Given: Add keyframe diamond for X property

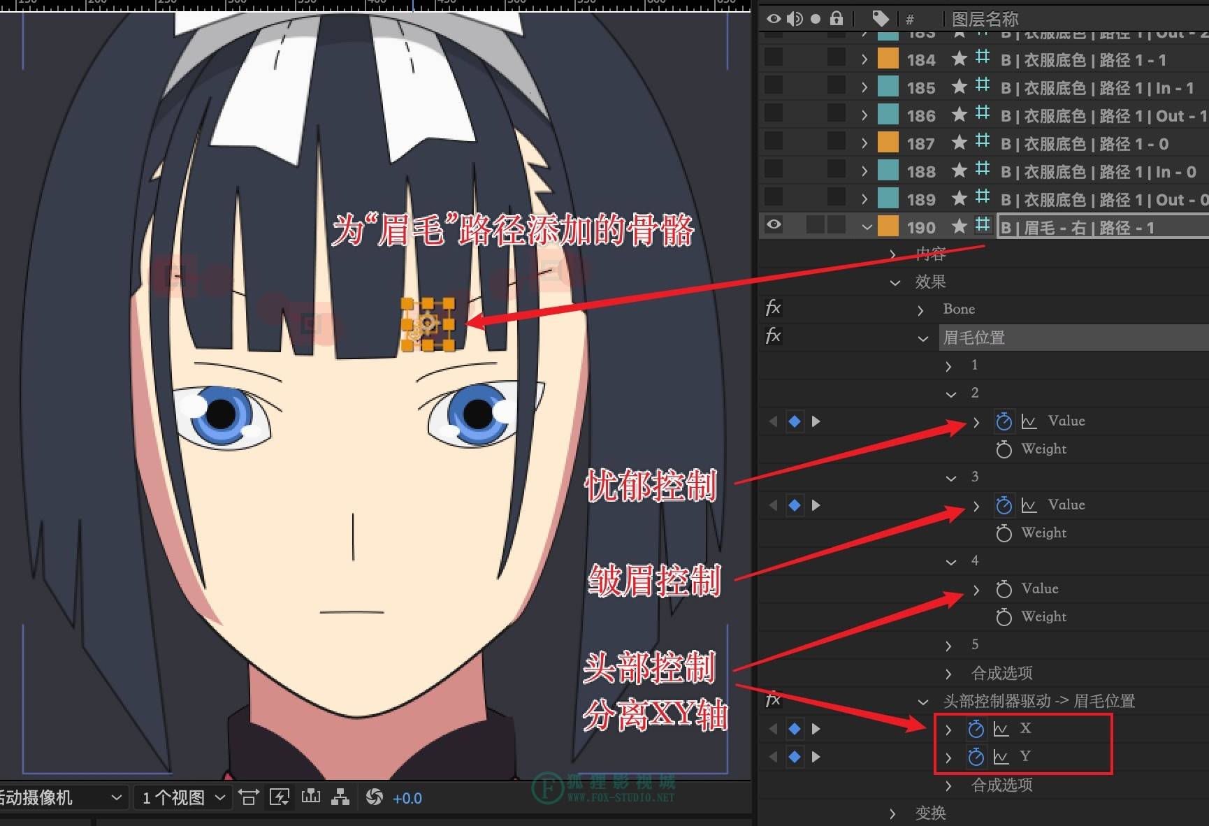Looking at the screenshot, I should click(x=795, y=729).
